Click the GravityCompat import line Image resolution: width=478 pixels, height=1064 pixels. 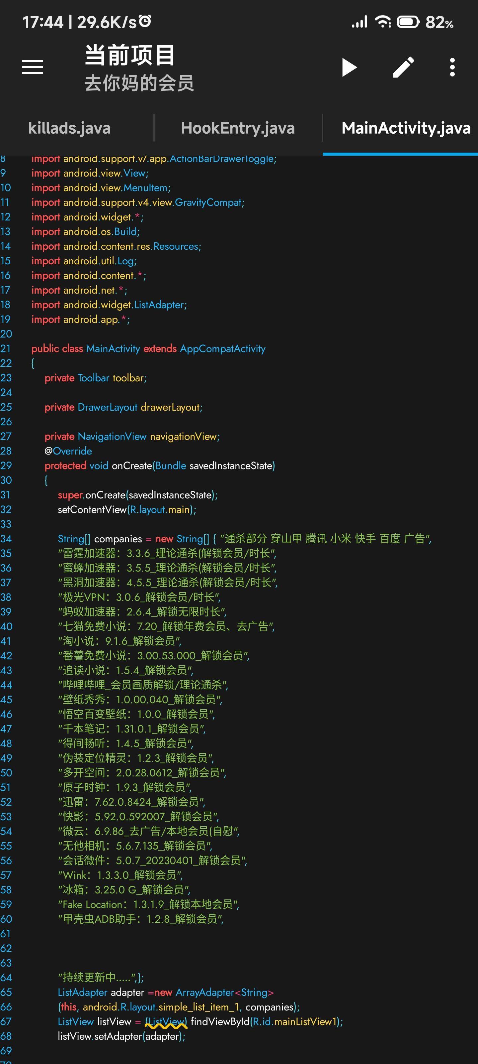138,202
